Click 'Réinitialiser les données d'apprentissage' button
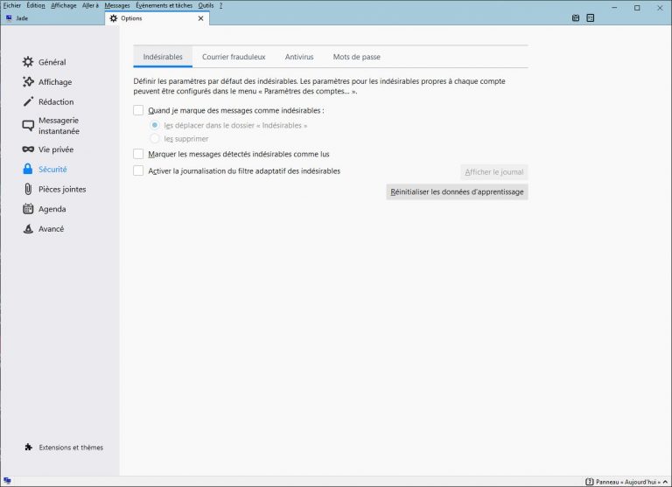The height and width of the screenshot is (487, 672). tap(457, 191)
